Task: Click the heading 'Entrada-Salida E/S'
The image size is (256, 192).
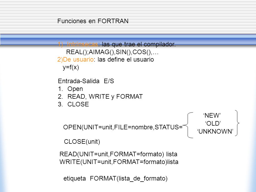Action: [86, 81]
